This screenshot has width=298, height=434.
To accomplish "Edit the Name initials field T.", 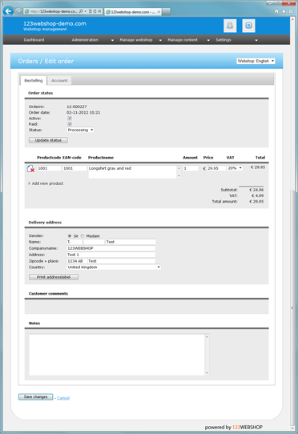I will (x=74, y=242).
